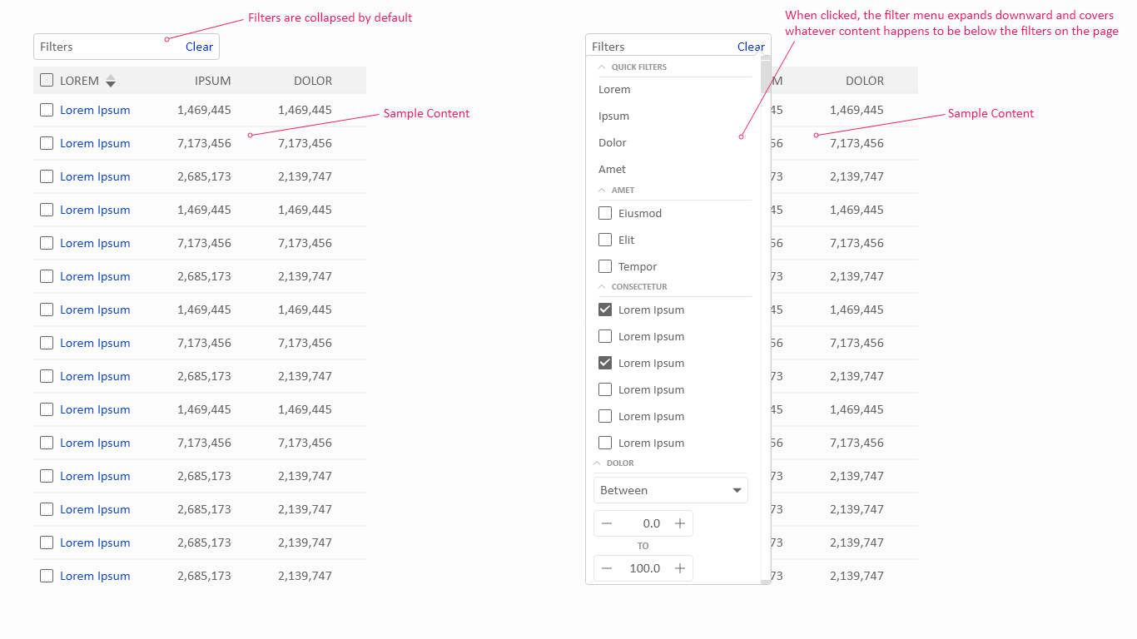Toggle the select-all checkbox in LOREM header
Screen dimensions: 1137x639
47,81
